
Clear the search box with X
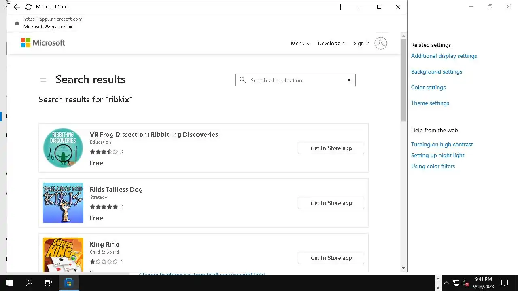[x=349, y=80]
